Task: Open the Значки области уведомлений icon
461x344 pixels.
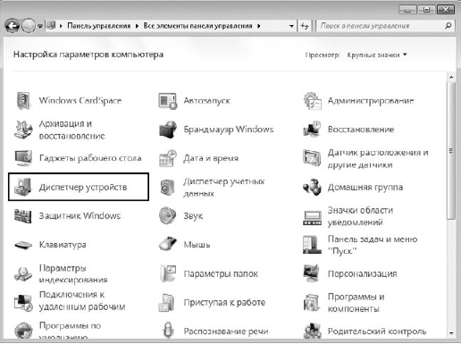Action: click(312, 218)
